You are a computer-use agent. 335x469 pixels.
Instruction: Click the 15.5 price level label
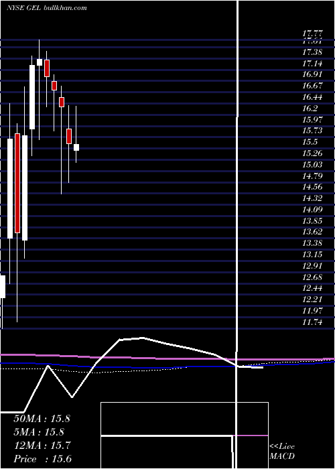pyautogui.click(x=310, y=142)
